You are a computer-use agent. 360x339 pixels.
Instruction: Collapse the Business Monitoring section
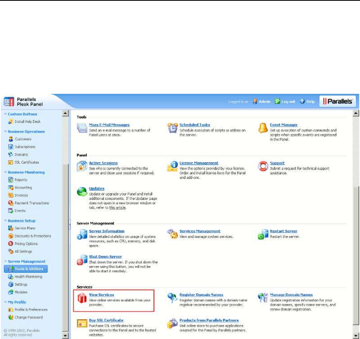(6, 172)
